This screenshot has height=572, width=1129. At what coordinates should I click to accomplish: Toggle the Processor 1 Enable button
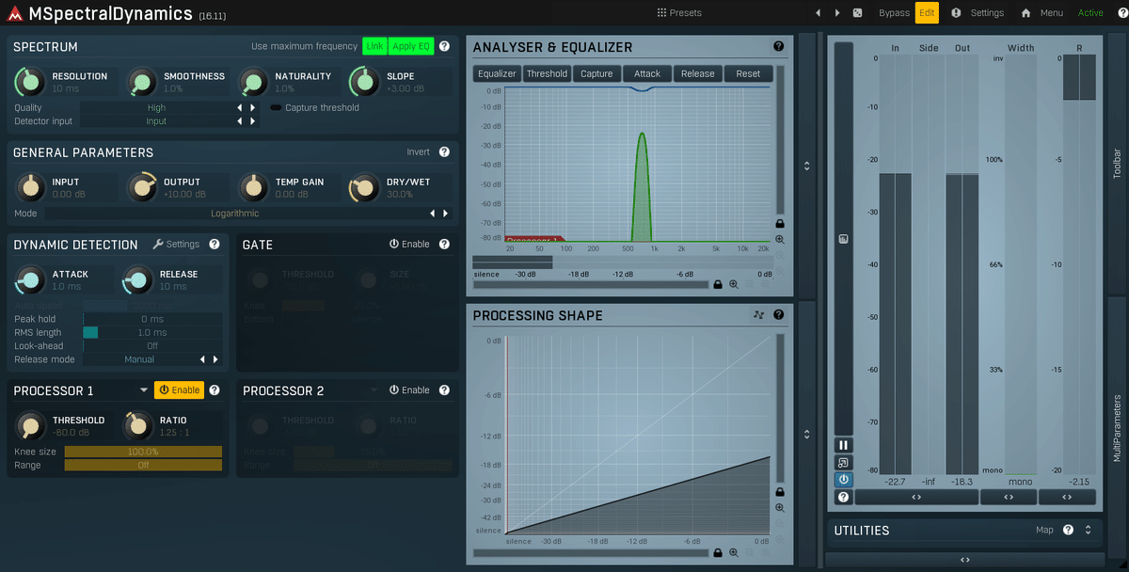(179, 389)
